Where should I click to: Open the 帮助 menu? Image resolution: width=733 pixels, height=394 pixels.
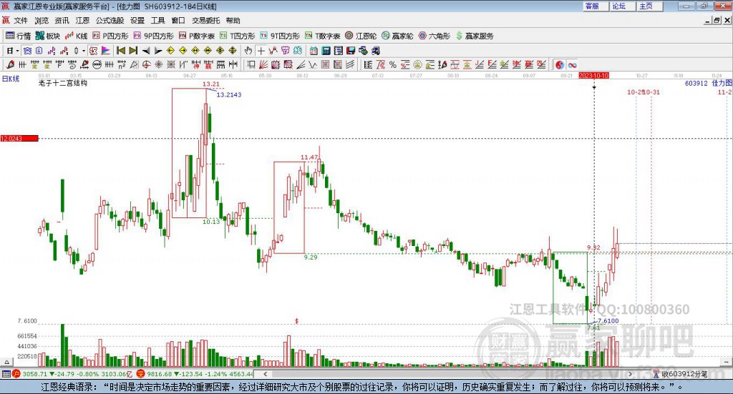(233, 21)
